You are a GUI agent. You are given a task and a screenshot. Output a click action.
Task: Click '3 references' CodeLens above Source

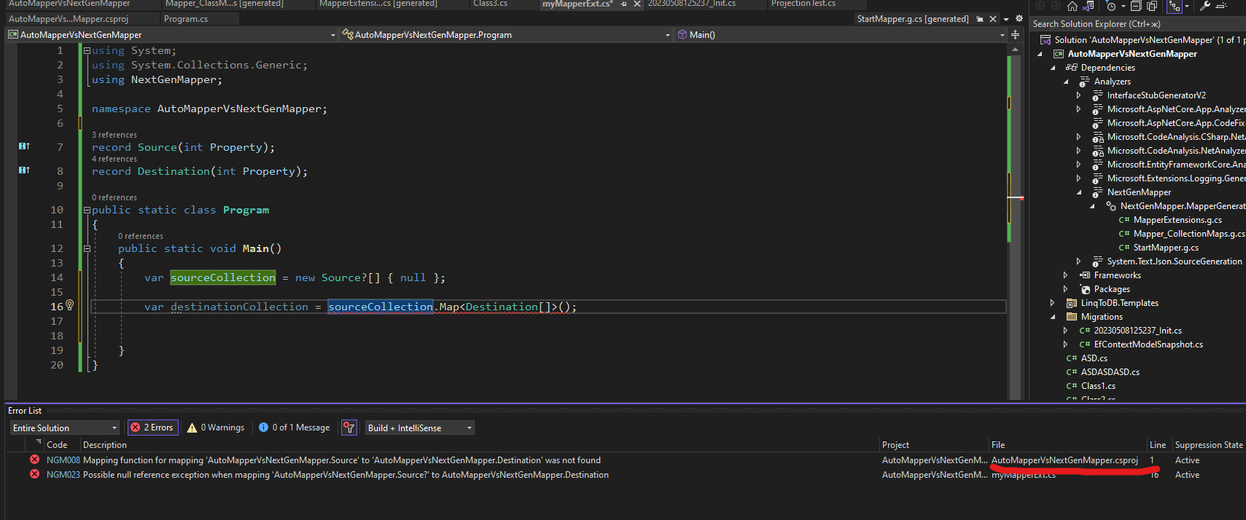[114, 135]
